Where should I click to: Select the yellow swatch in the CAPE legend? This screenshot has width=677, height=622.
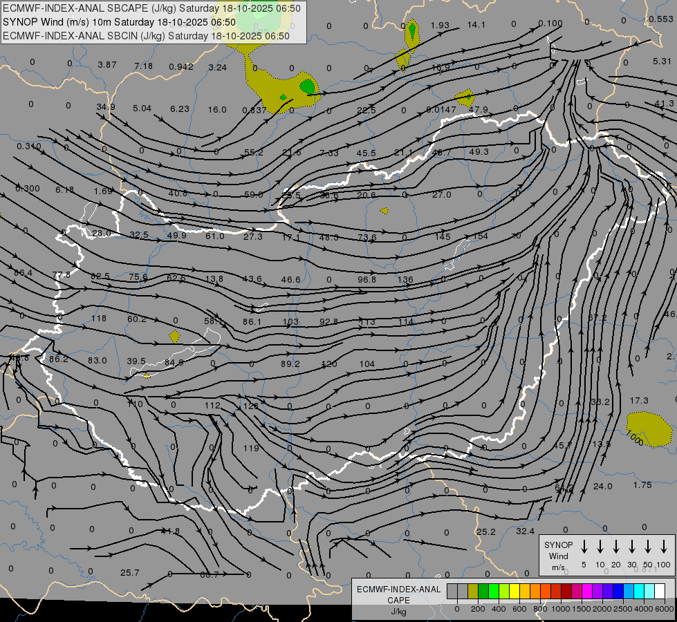(514, 591)
